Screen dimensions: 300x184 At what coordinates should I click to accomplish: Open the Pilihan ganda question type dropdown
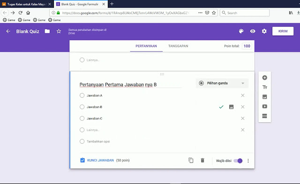point(222,83)
